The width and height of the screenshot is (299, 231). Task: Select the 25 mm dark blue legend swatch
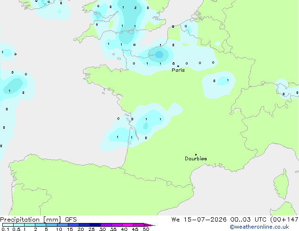(x=95, y=225)
